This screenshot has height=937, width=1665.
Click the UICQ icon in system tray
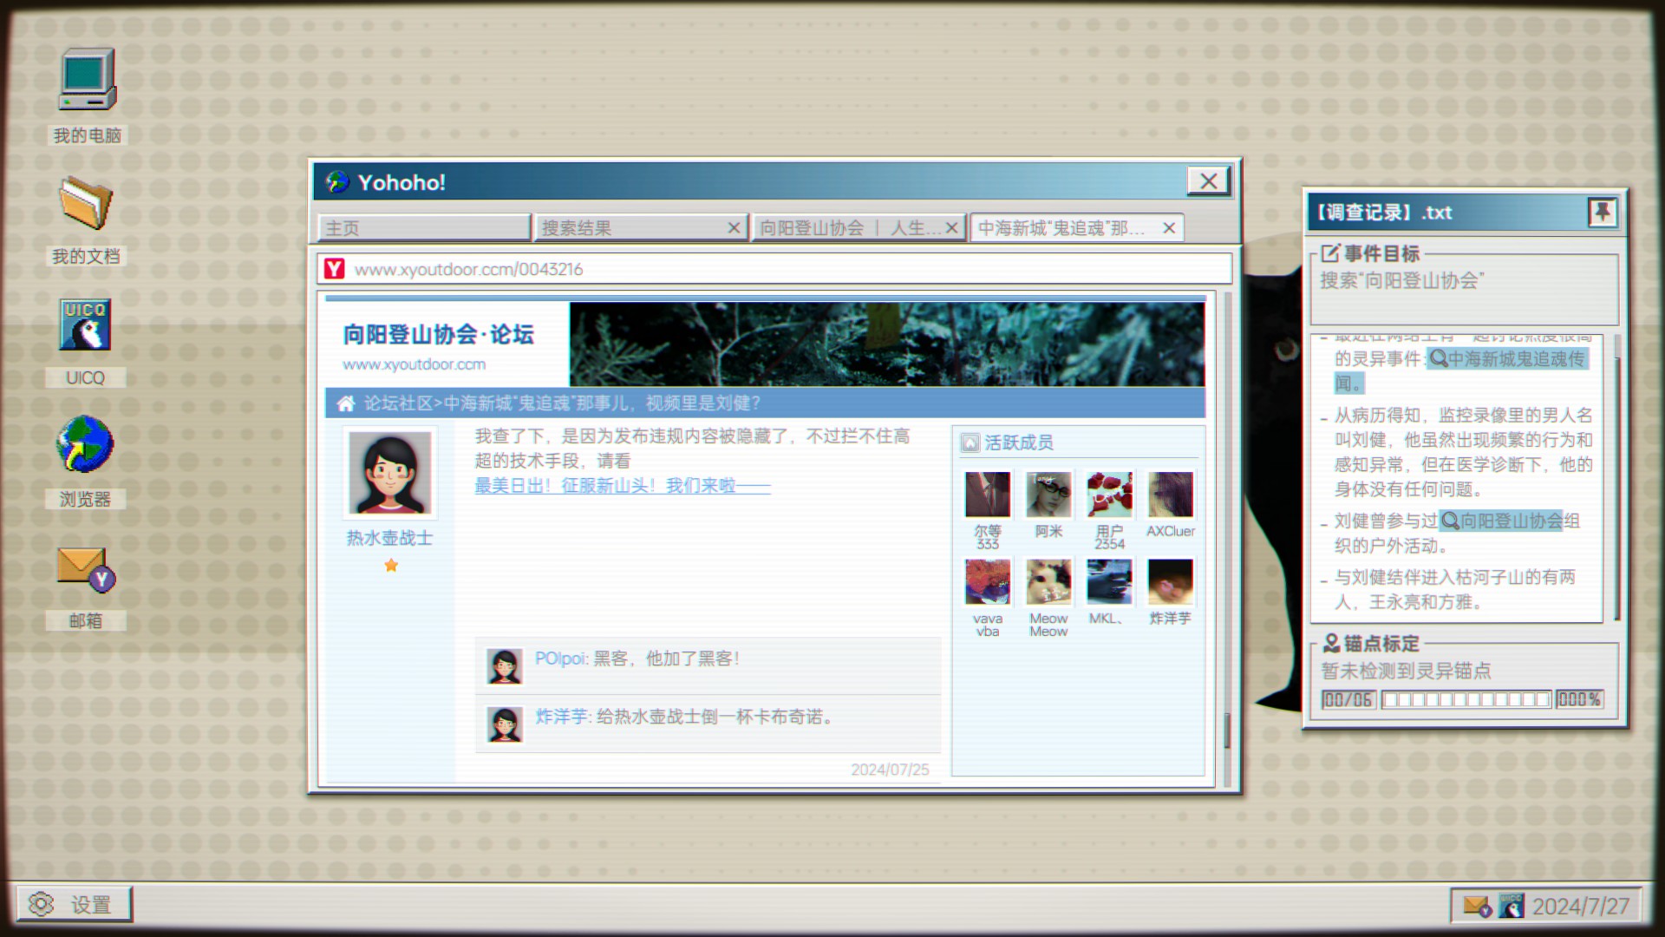click(x=1511, y=906)
